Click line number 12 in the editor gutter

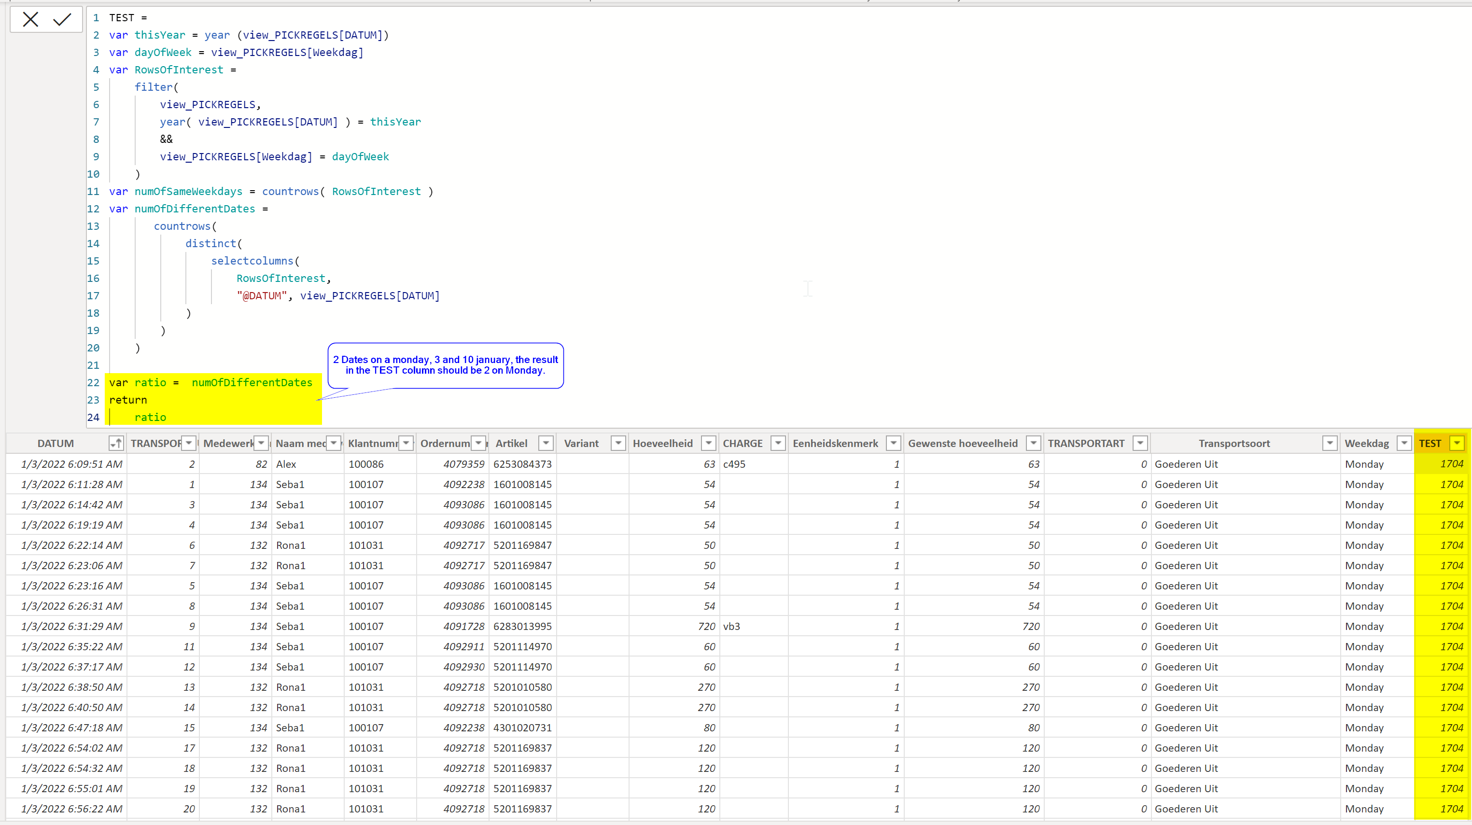tap(93, 209)
